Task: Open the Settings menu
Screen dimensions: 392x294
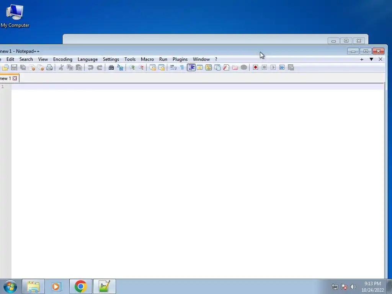Action: pos(111,59)
